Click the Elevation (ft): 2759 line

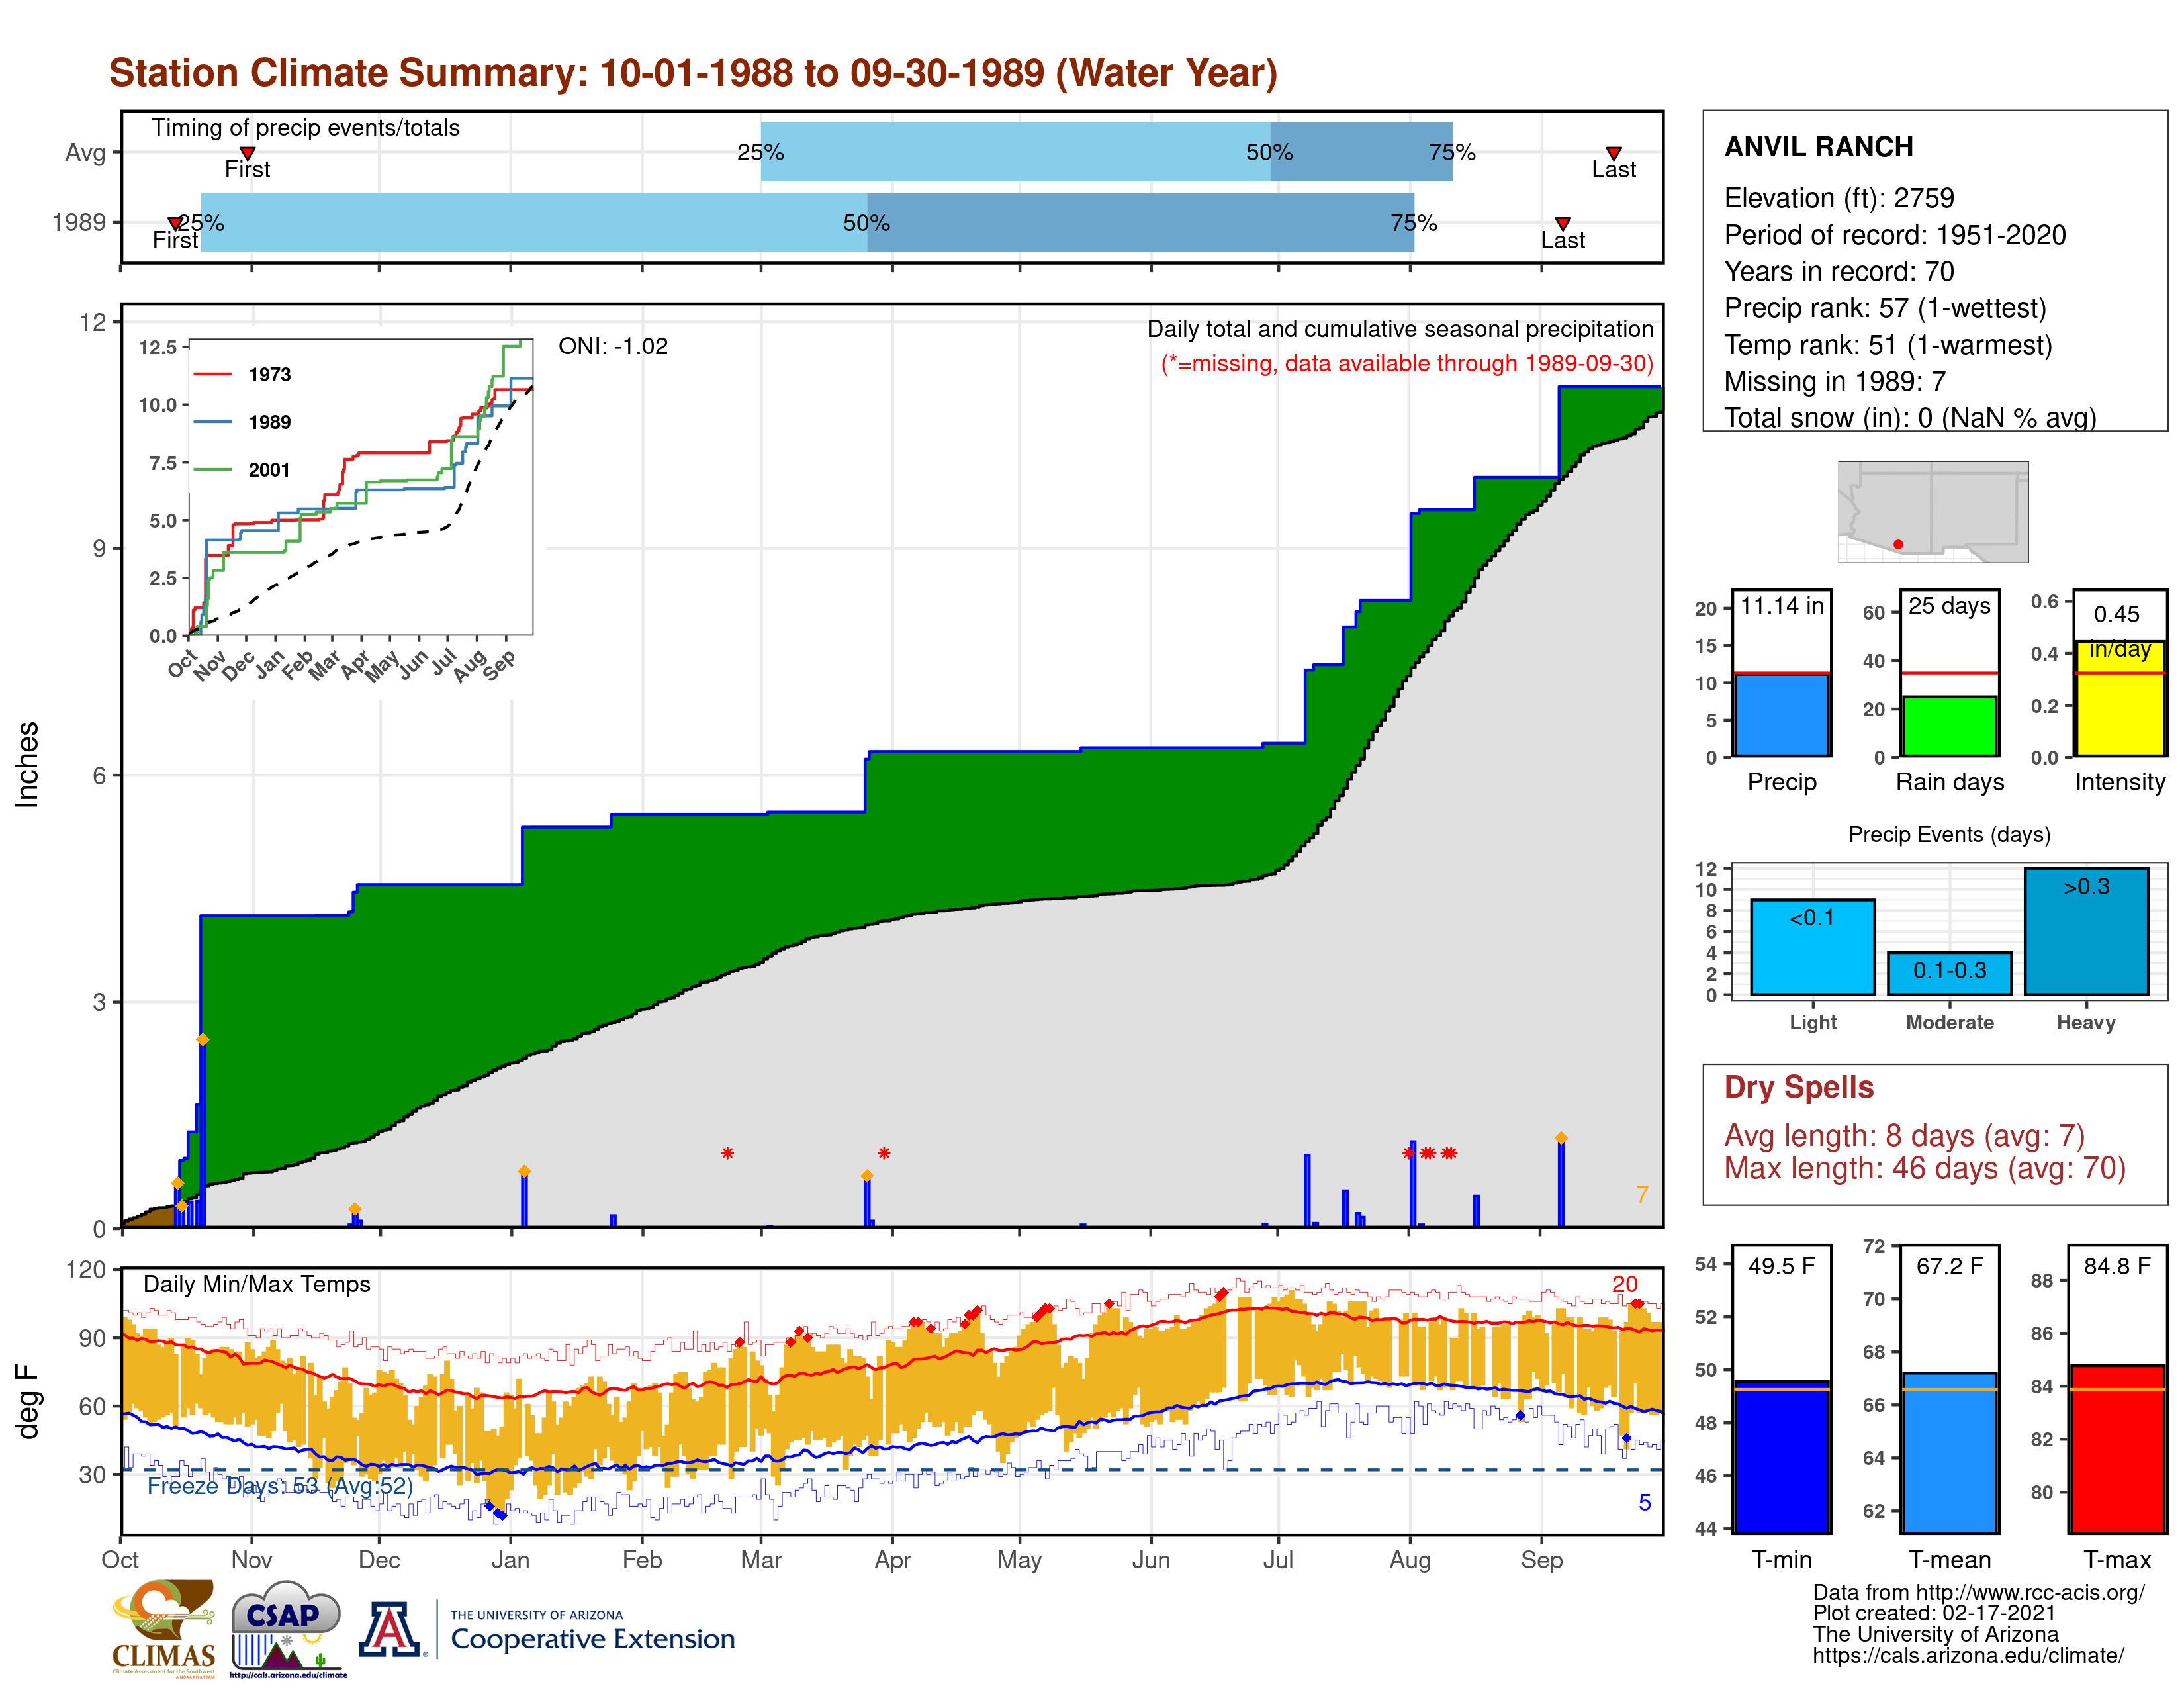[x=1839, y=198]
